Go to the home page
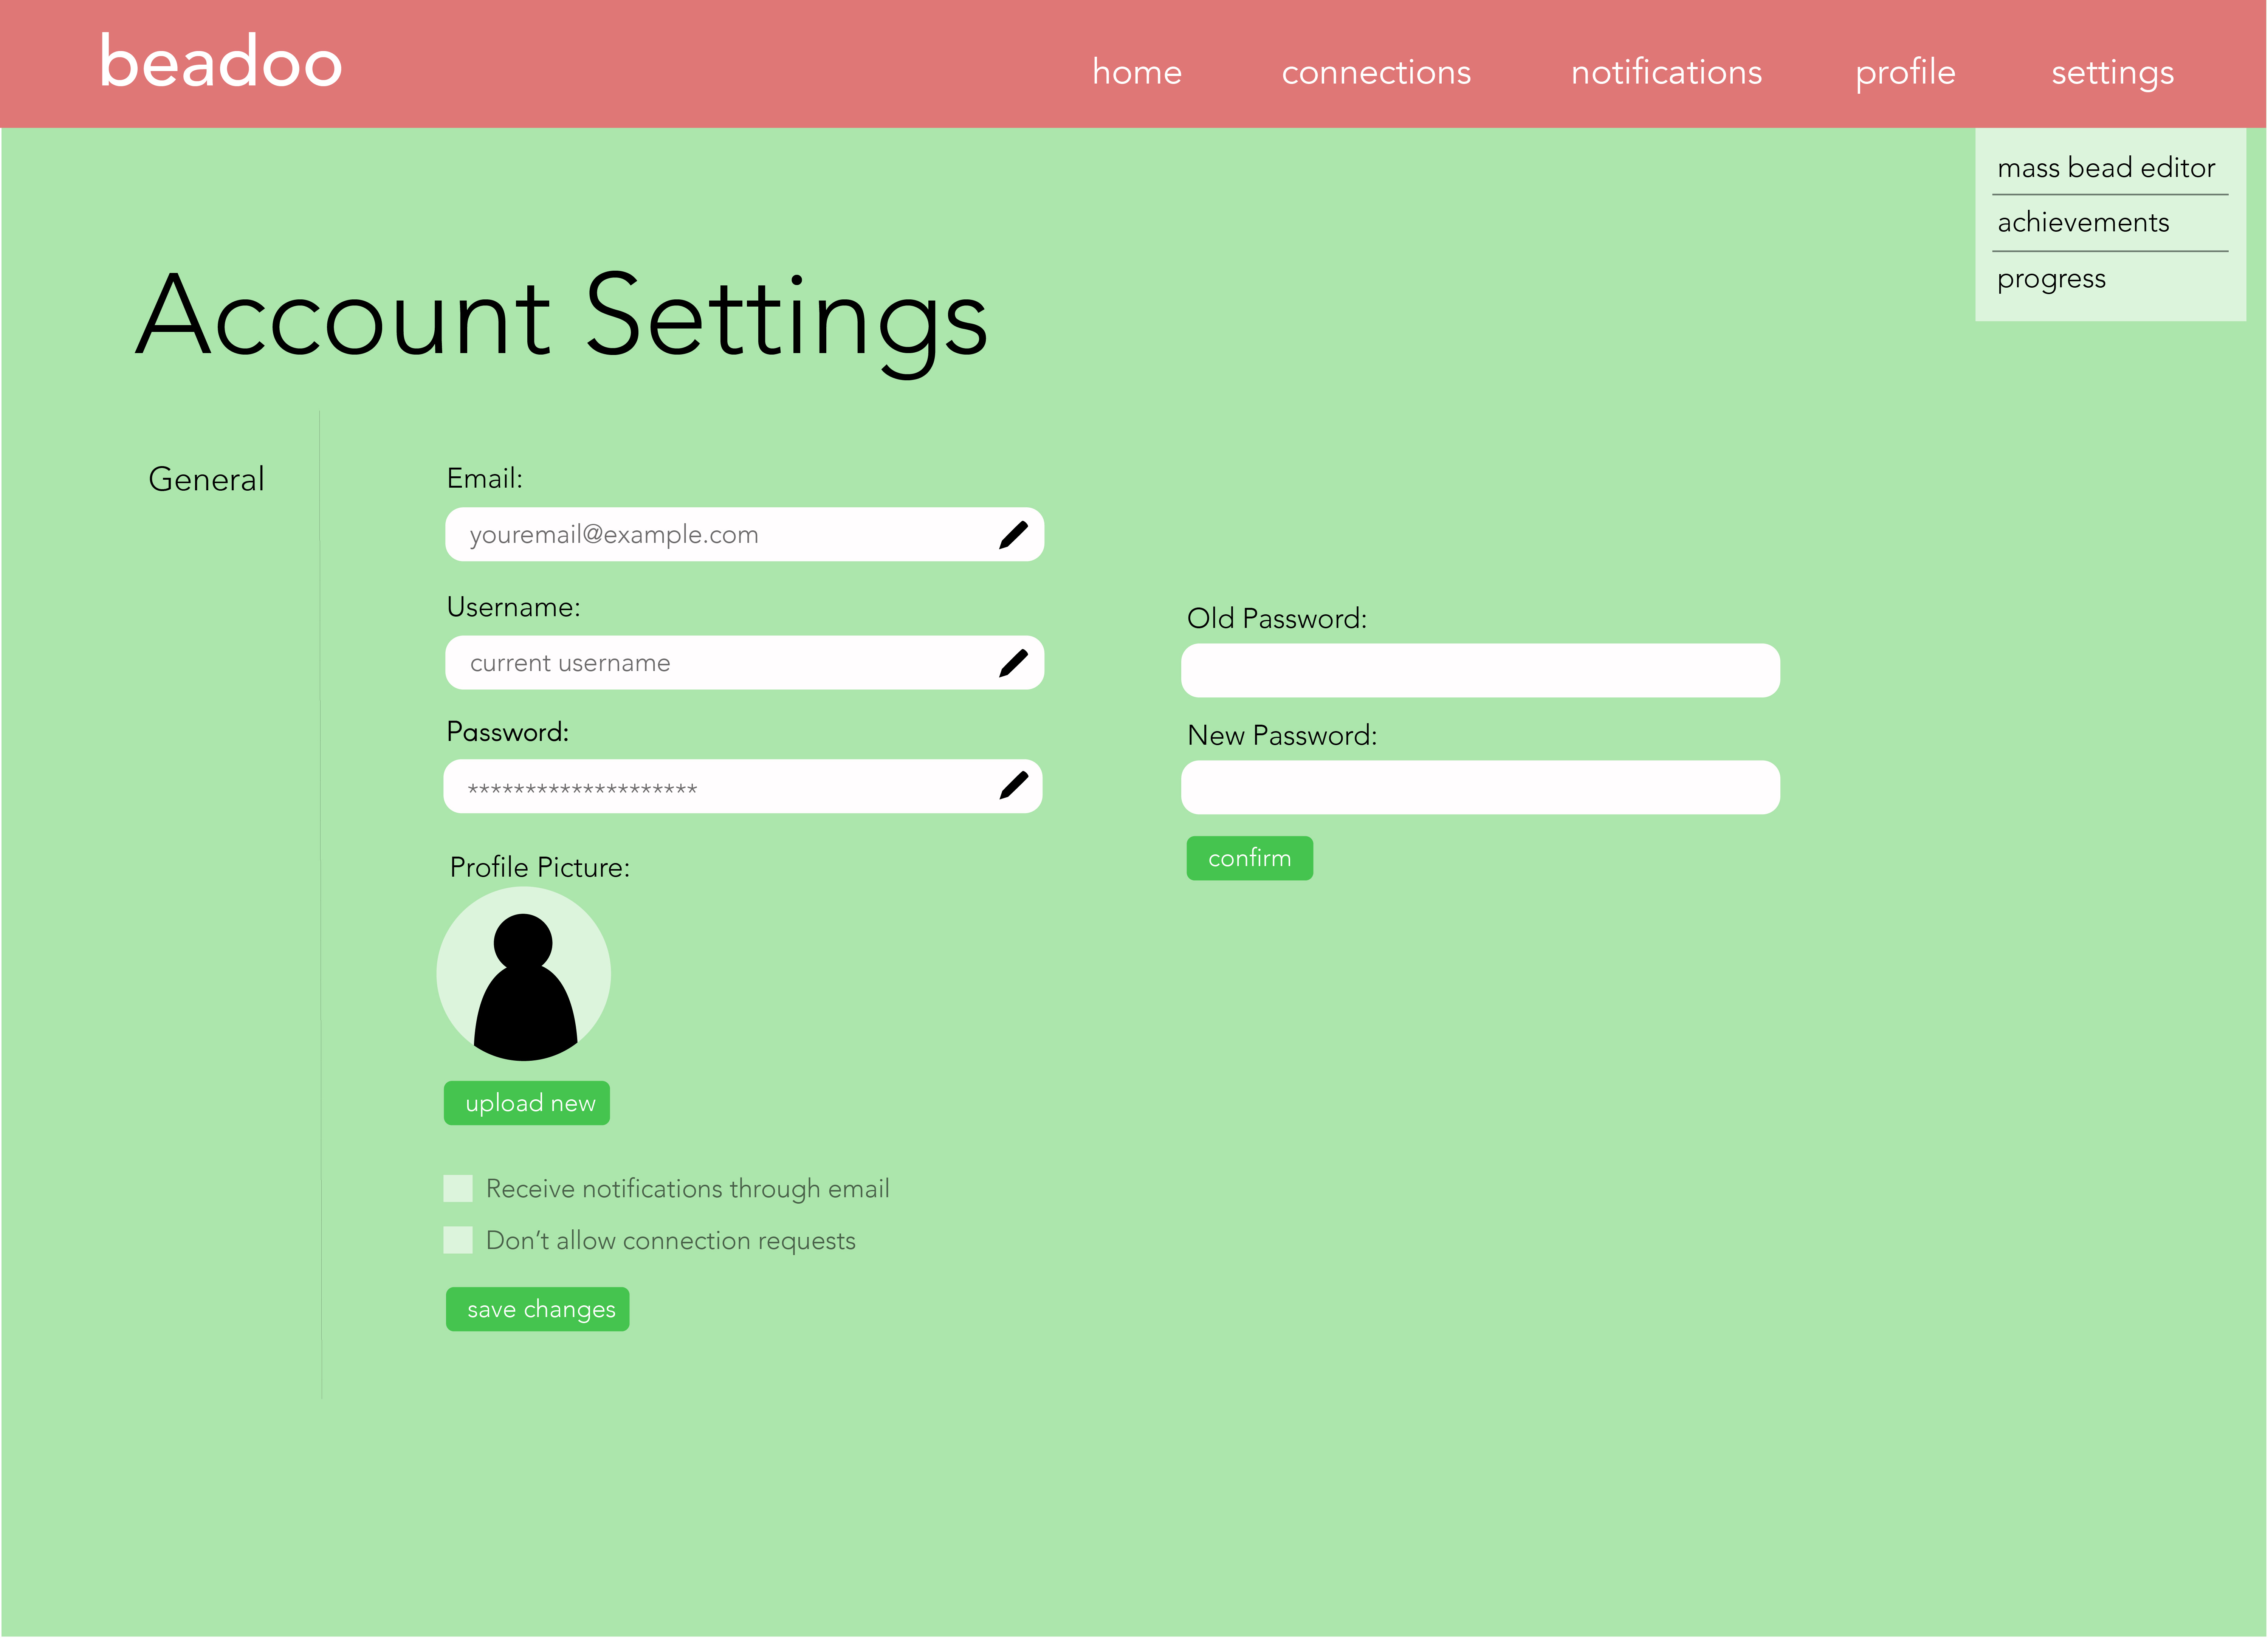The width and height of the screenshot is (2268, 1638). (x=1137, y=72)
